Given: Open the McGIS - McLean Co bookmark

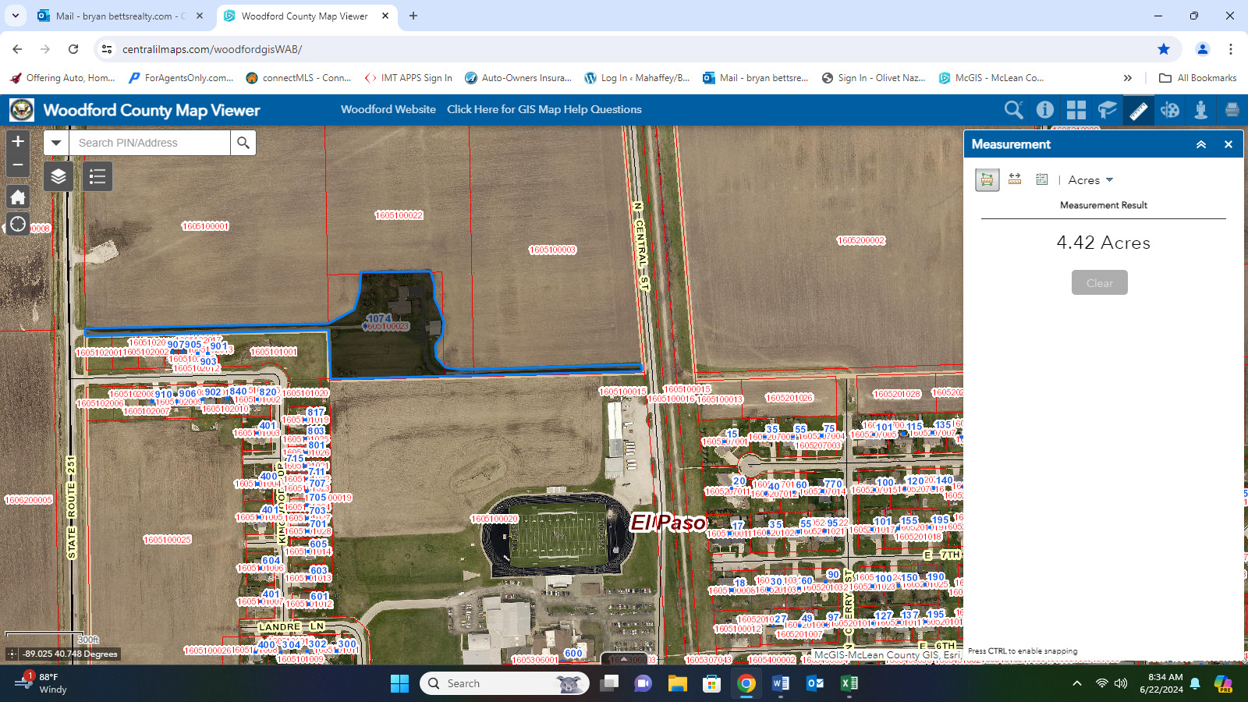Looking at the screenshot, I should tap(991, 78).
